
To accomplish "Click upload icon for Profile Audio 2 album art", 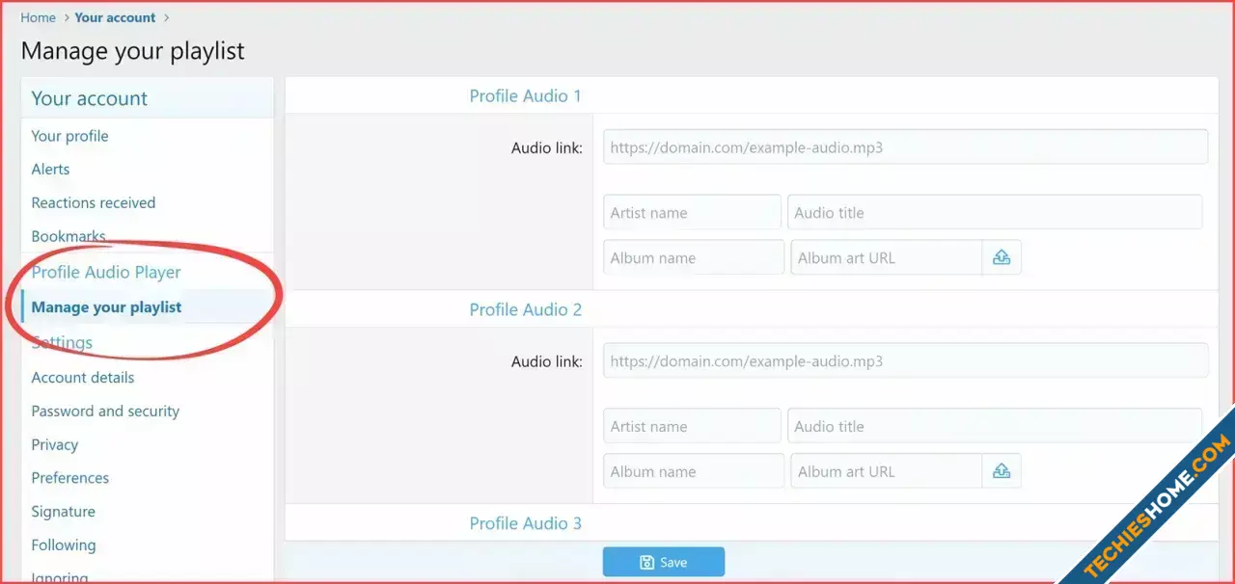I will tap(1002, 471).
